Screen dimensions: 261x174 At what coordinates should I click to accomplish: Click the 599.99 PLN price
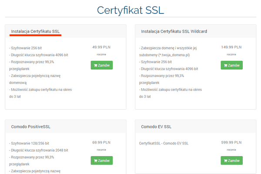point(231,142)
